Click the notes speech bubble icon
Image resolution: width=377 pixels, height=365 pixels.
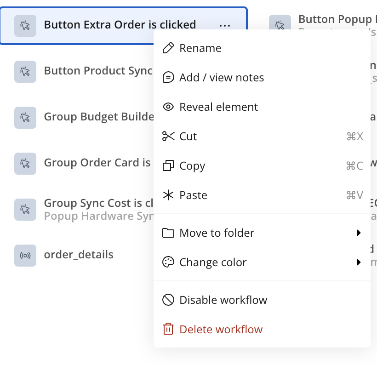(169, 78)
